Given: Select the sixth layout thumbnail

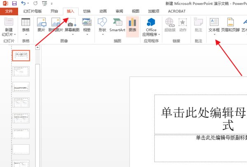Looking at the screenshot, I should (21, 134).
